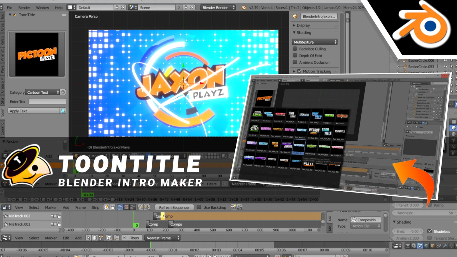Expand the Display panel
The image size is (457, 257).
pyautogui.click(x=303, y=25)
